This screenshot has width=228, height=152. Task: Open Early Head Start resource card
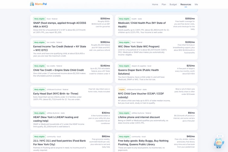pyautogui.click(x=72, y=96)
